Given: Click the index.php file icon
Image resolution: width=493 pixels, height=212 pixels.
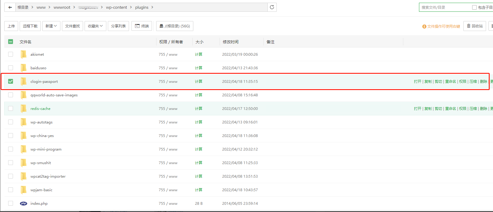Looking at the screenshot, I should 24,204.
